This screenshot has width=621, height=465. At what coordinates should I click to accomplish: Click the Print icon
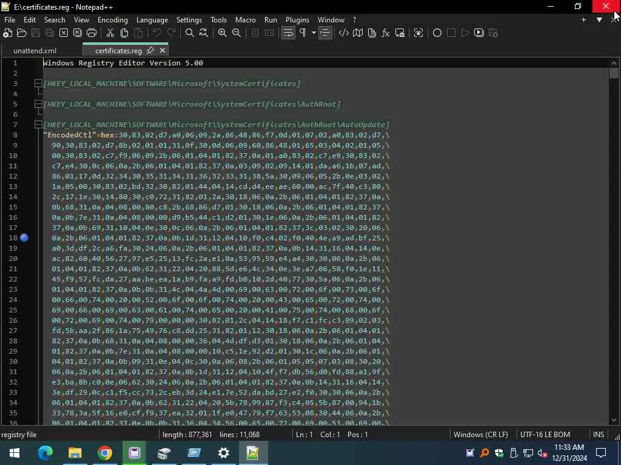click(x=92, y=33)
